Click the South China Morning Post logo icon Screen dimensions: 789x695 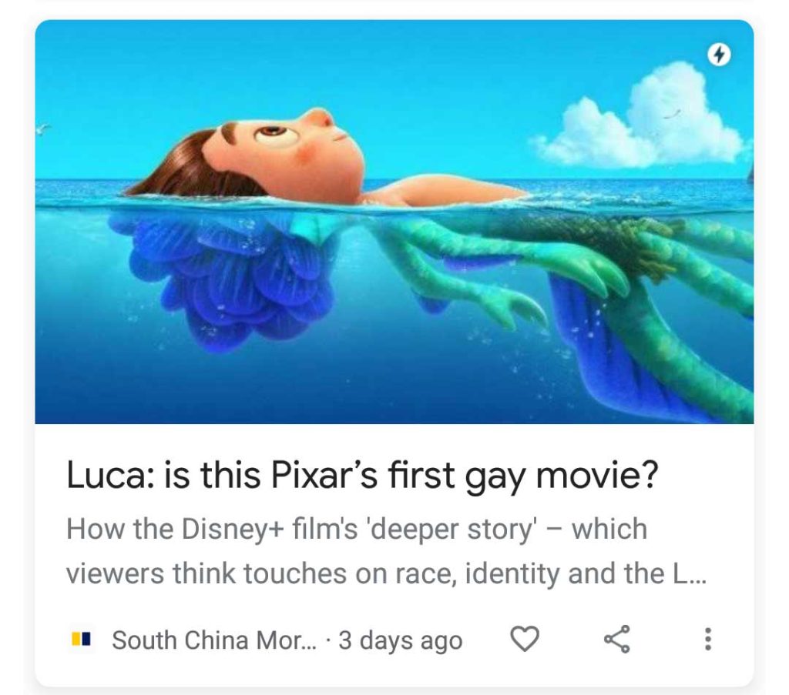click(x=81, y=640)
